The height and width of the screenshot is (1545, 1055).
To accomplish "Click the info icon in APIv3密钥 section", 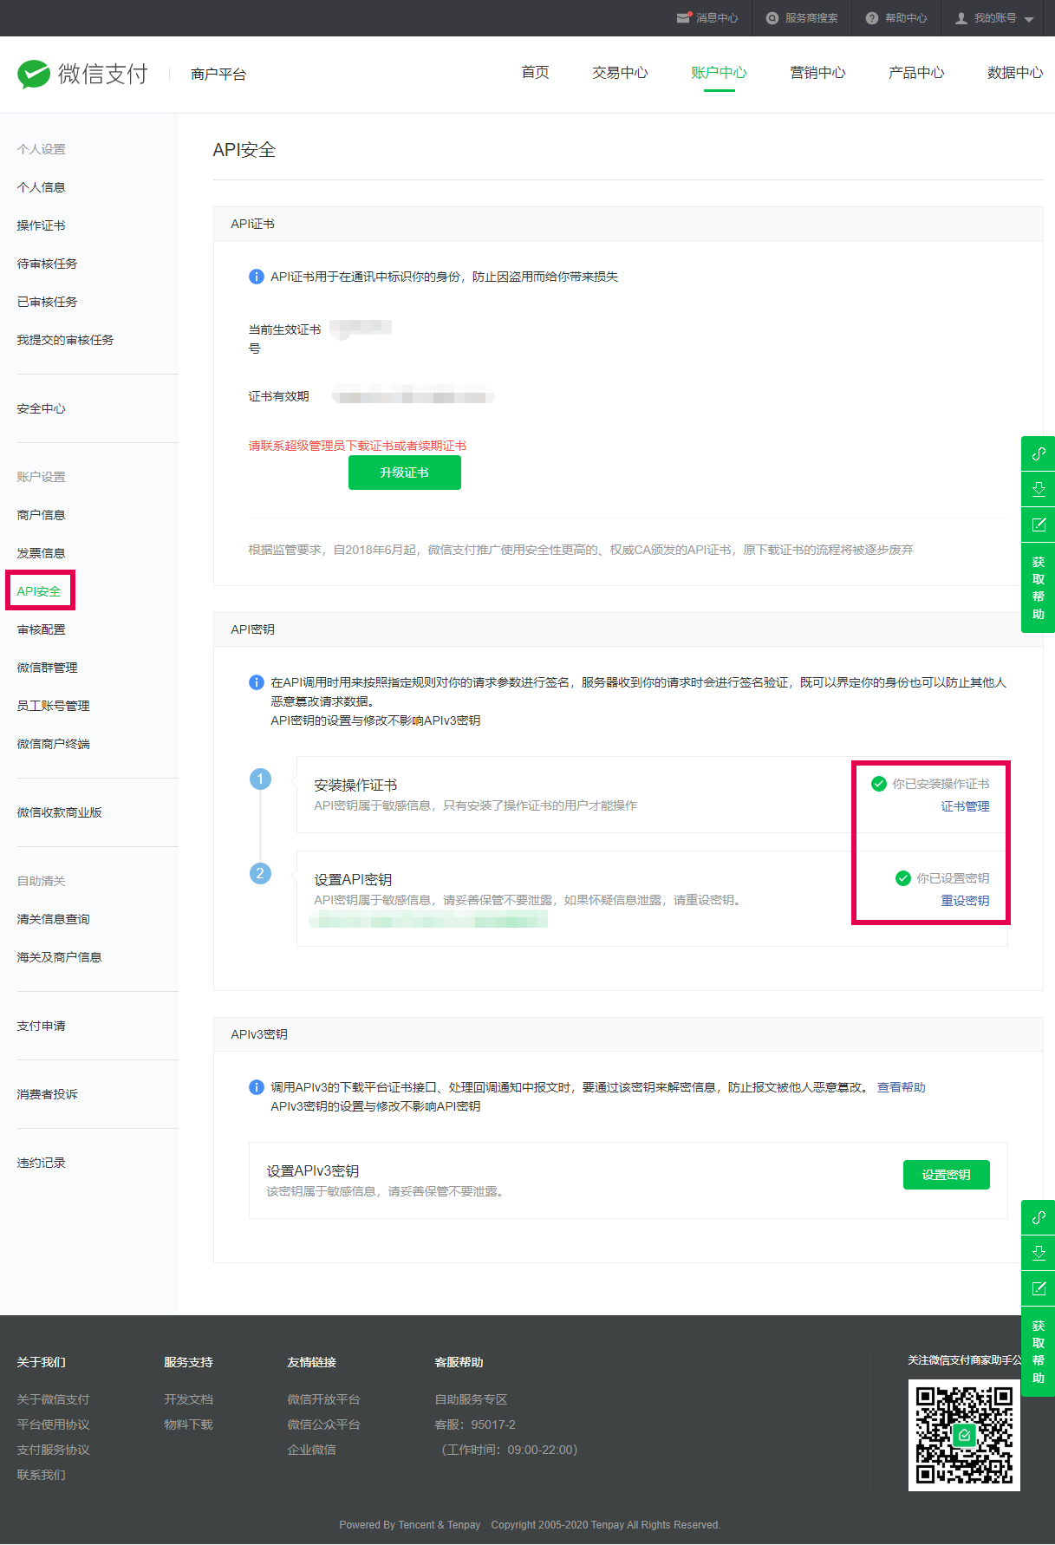I will [257, 1087].
